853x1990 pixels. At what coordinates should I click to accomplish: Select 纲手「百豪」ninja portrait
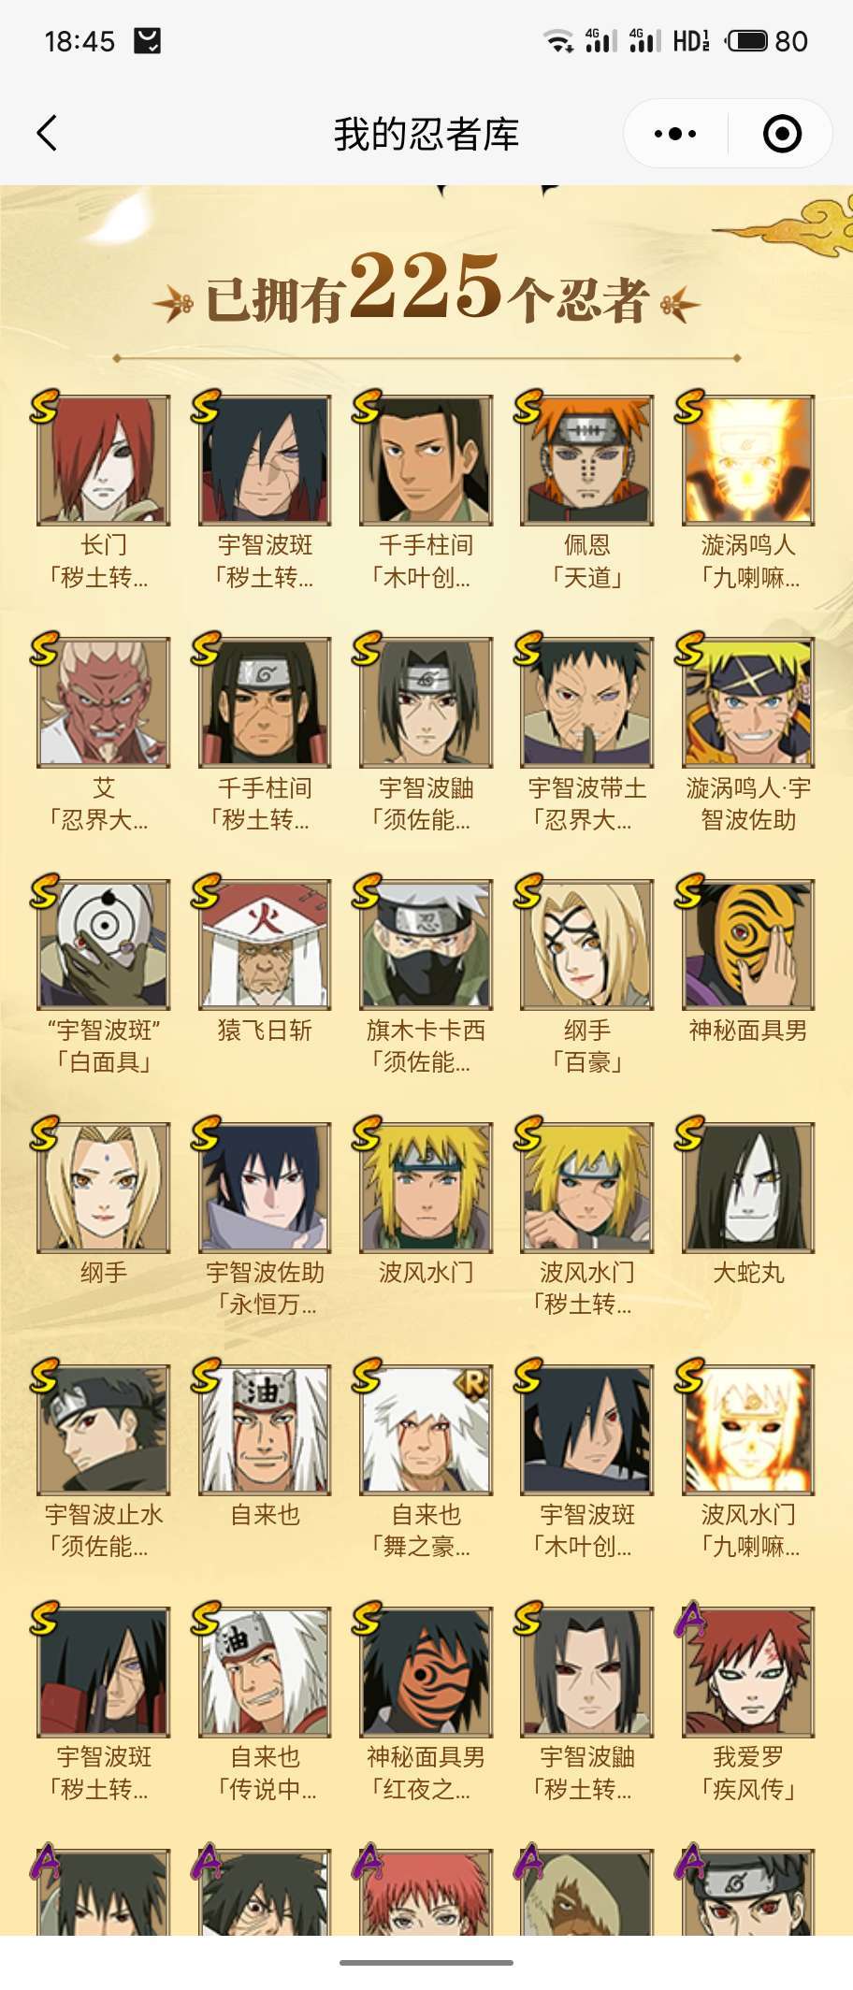[x=587, y=945]
